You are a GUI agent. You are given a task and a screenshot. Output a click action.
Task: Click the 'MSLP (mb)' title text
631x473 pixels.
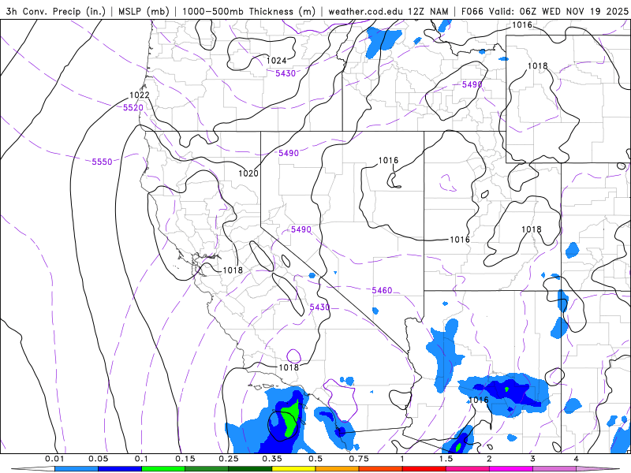click(x=144, y=11)
